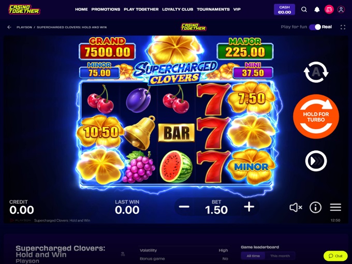This screenshot has height=264, width=352.
Task: Activate the fast-forward quick spin button
Action: click(x=316, y=161)
